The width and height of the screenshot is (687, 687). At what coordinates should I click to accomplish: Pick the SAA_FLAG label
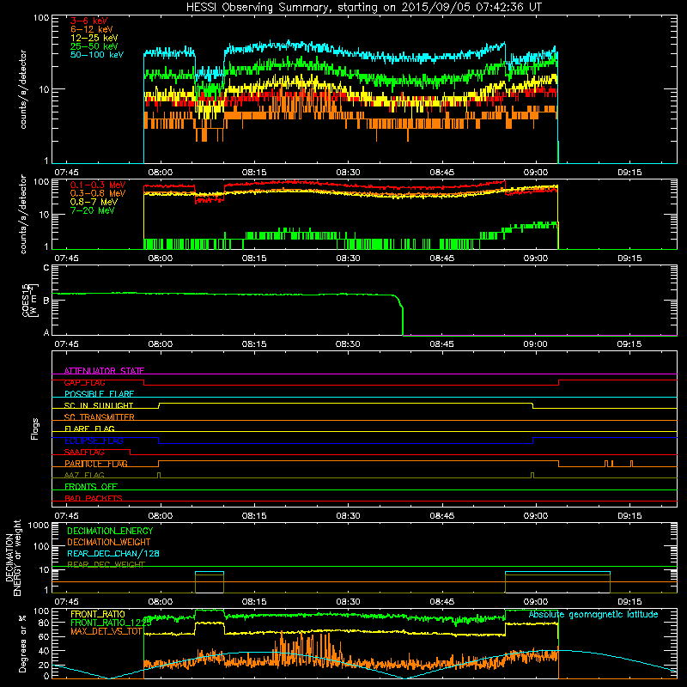click(84, 452)
